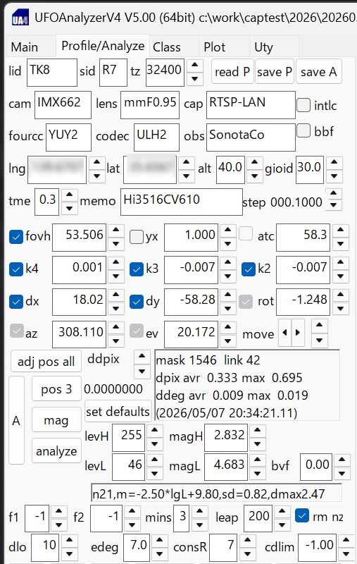Increase step value with up arrow
Viewport: 357px width, 564px height.
[x=333, y=193]
